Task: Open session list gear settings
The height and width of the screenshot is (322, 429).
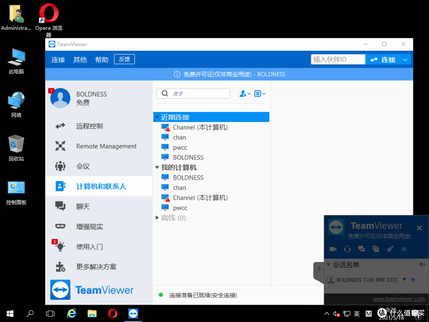Action: pyautogui.click(x=422, y=264)
